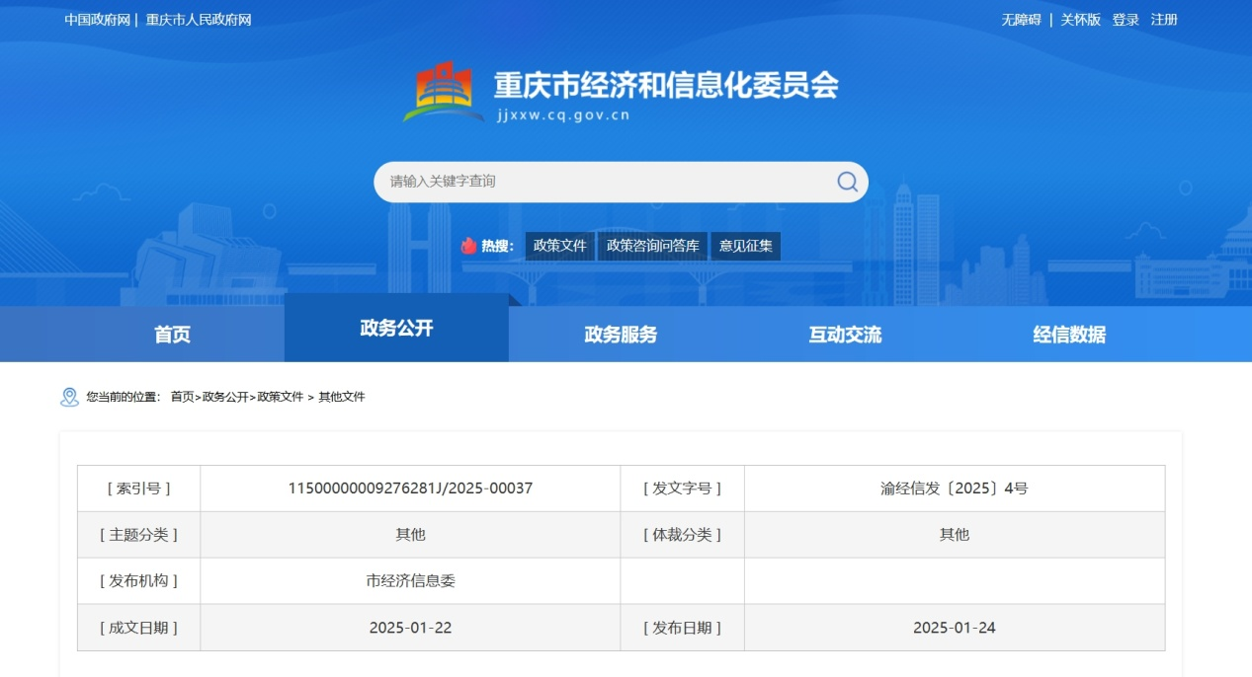Open the 经信数据 navigation tab

point(1069,335)
